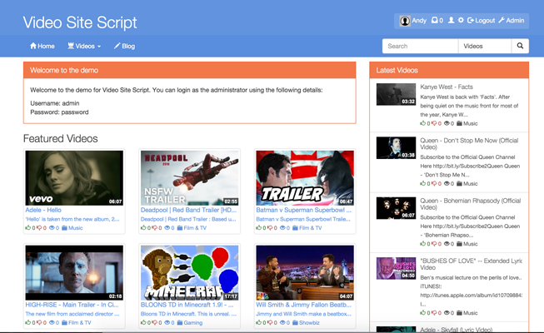The image size is (544, 333).
Task: Click Film & TV category under HIGH-RISE
Action: 77,323
